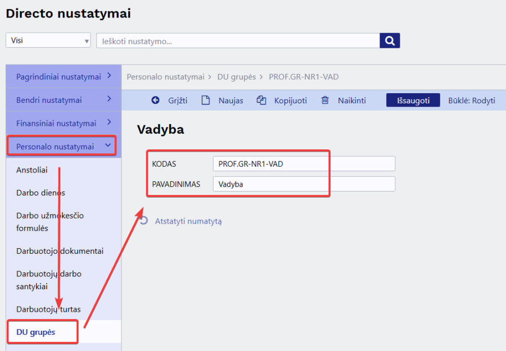Screen dimensions: 506x351
Task: Click the Būklė: Rodyti status text
Action: pos(472,100)
